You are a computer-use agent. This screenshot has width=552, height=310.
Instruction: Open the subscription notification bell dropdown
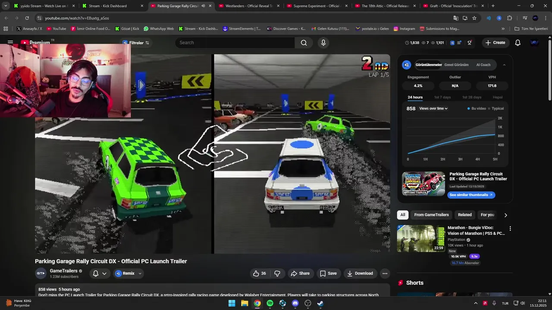point(99,273)
